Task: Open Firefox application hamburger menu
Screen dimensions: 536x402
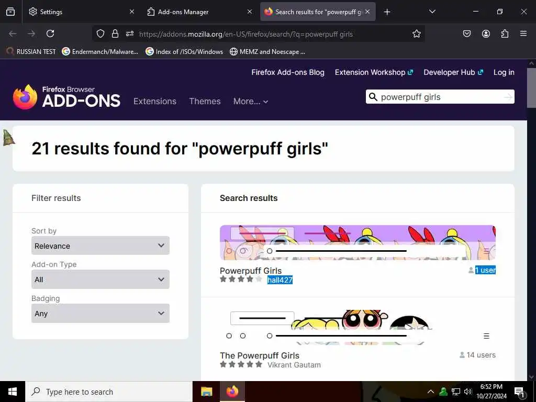Action: [523, 33]
